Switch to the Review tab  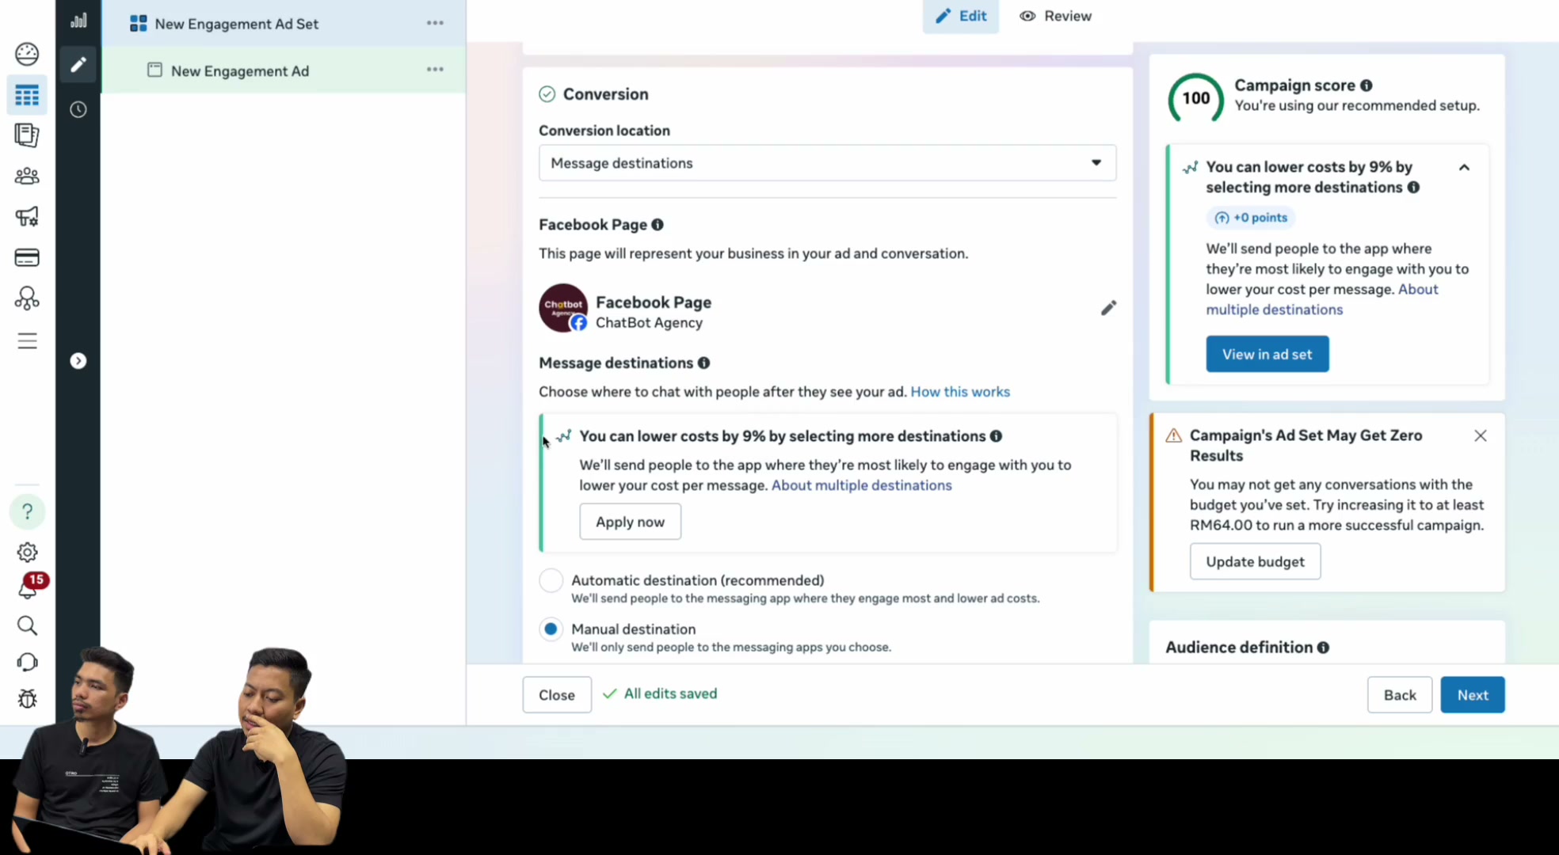coord(1055,16)
